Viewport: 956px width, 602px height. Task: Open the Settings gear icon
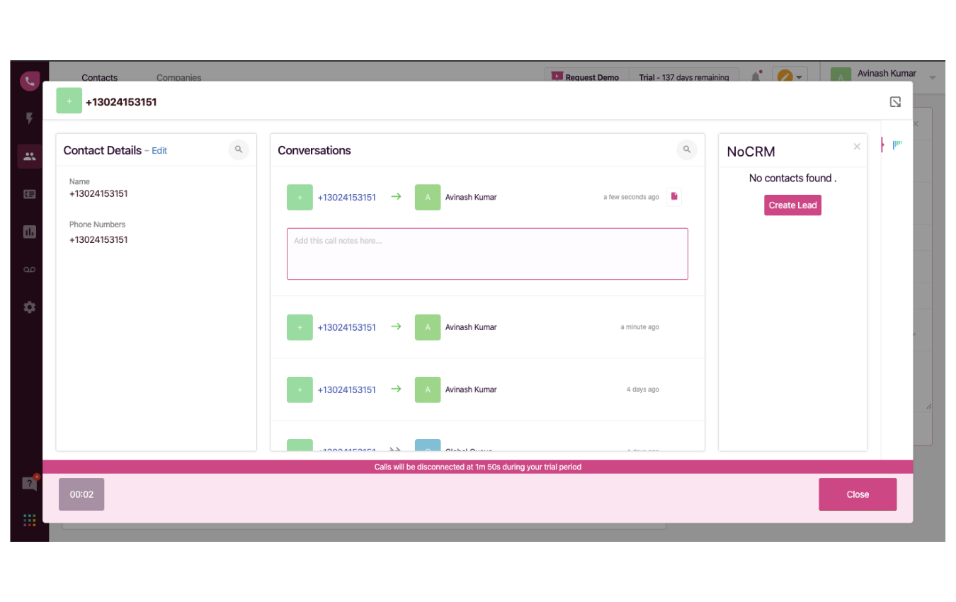(29, 307)
